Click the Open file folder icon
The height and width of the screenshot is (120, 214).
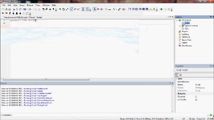pos(6,9)
